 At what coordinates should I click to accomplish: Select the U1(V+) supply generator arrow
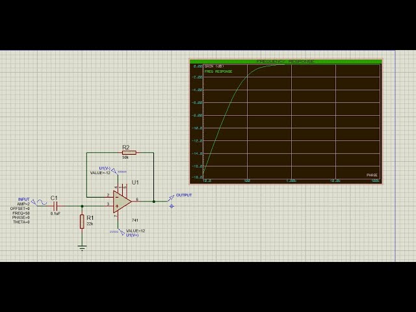(x=122, y=232)
